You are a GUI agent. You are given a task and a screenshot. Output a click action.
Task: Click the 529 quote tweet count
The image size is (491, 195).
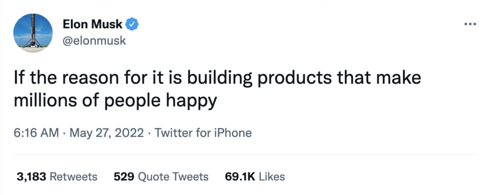(124, 177)
